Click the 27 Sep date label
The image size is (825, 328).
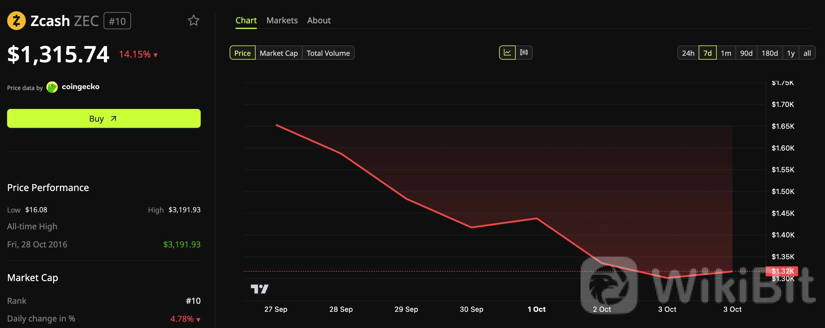point(276,309)
